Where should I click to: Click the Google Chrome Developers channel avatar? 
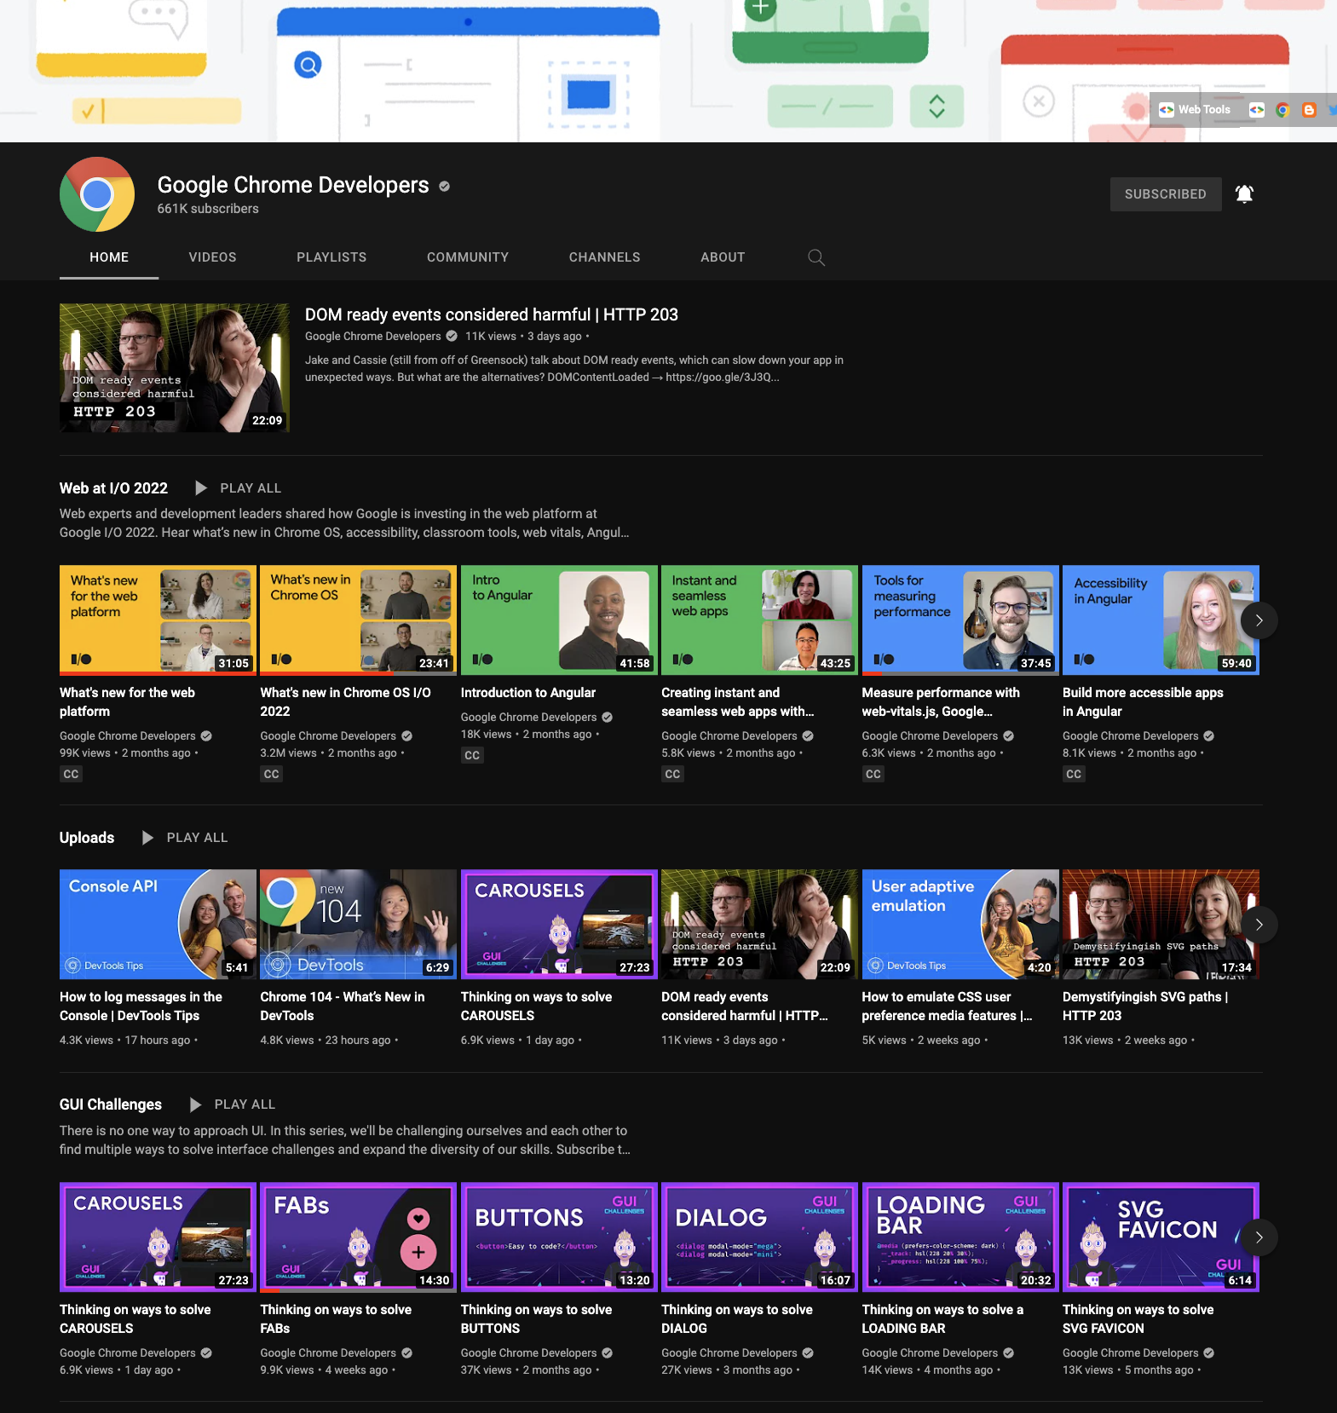click(97, 194)
